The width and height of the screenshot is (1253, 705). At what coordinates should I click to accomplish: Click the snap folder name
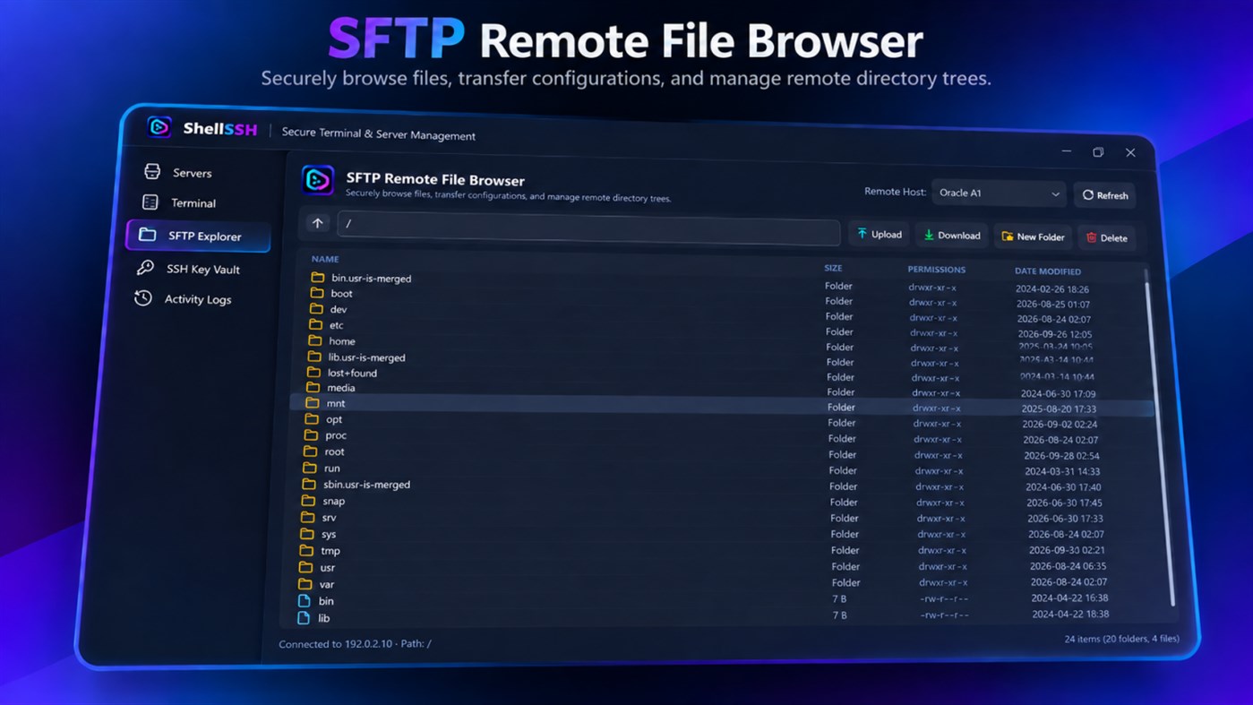pyautogui.click(x=333, y=501)
